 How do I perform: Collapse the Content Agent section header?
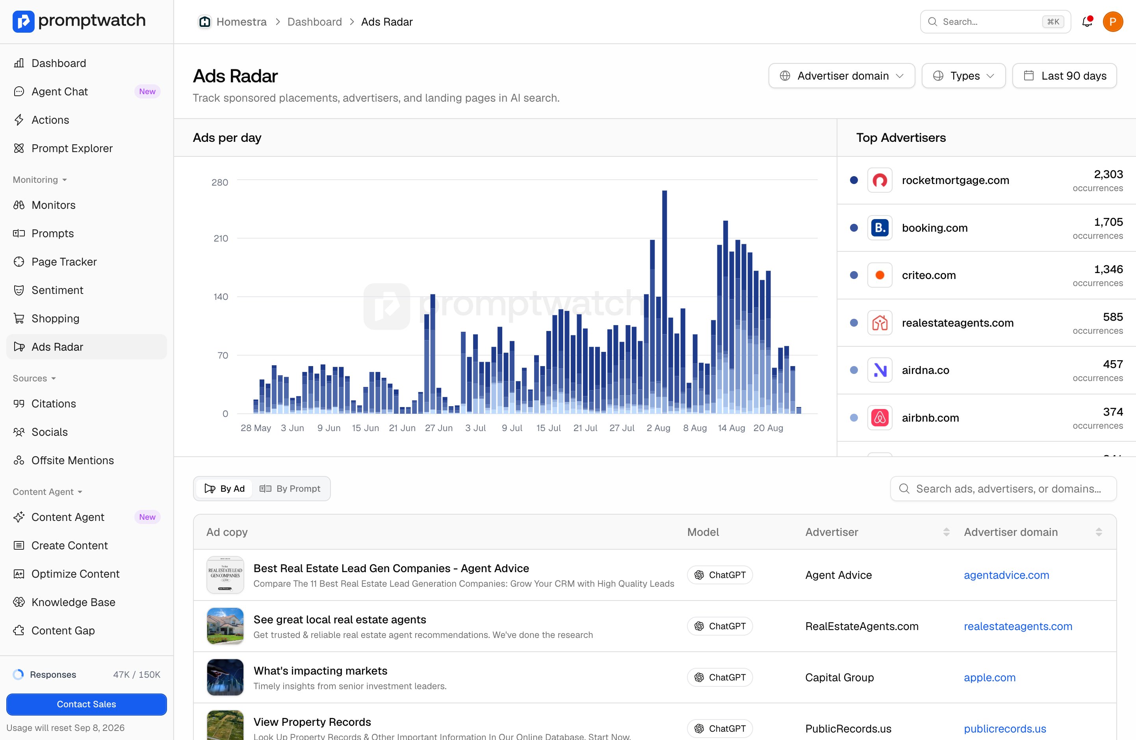pyautogui.click(x=48, y=492)
